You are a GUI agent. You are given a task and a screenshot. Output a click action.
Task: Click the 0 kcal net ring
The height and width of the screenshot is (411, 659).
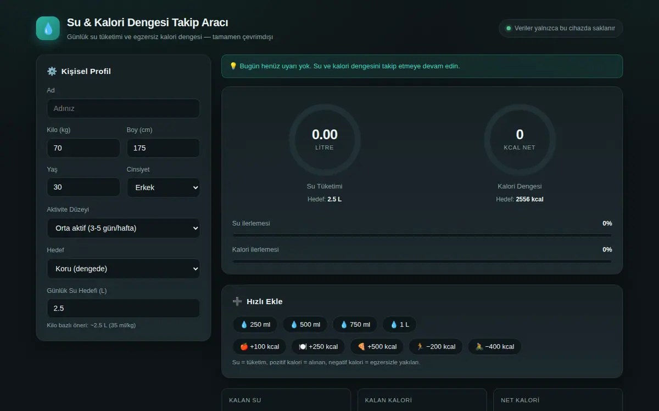point(520,140)
